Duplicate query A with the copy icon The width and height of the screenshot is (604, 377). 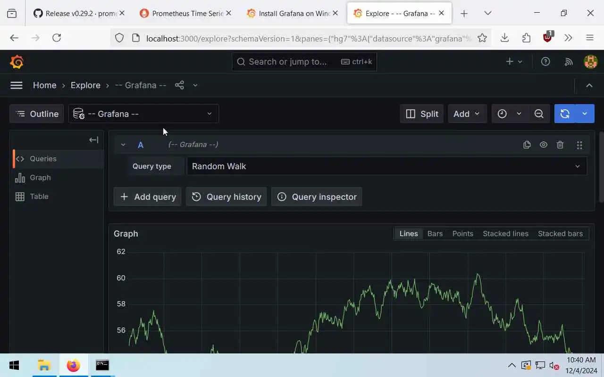[527, 145]
